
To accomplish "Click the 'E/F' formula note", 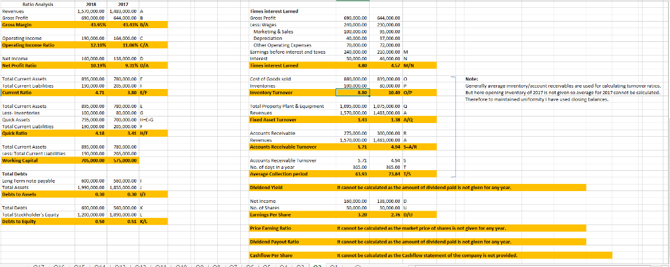I will coord(143,92).
